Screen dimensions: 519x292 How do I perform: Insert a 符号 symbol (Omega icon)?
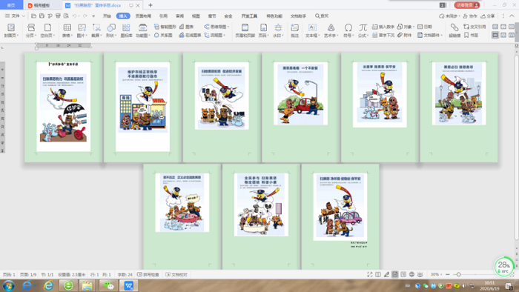pos(348,30)
